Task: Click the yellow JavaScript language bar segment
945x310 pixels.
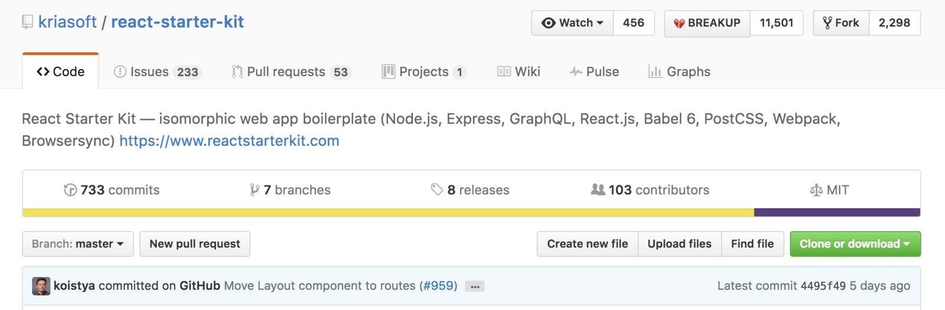Action: coord(388,213)
